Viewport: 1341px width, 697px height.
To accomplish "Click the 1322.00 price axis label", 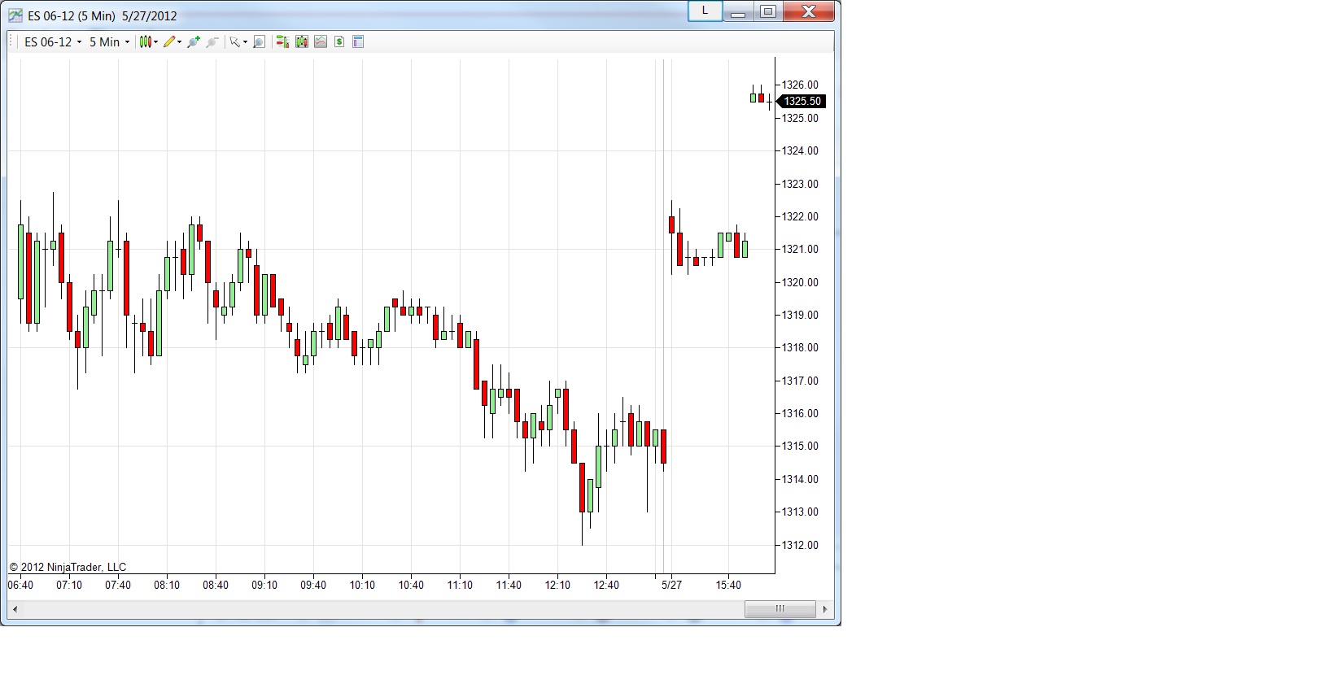I will point(800,216).
